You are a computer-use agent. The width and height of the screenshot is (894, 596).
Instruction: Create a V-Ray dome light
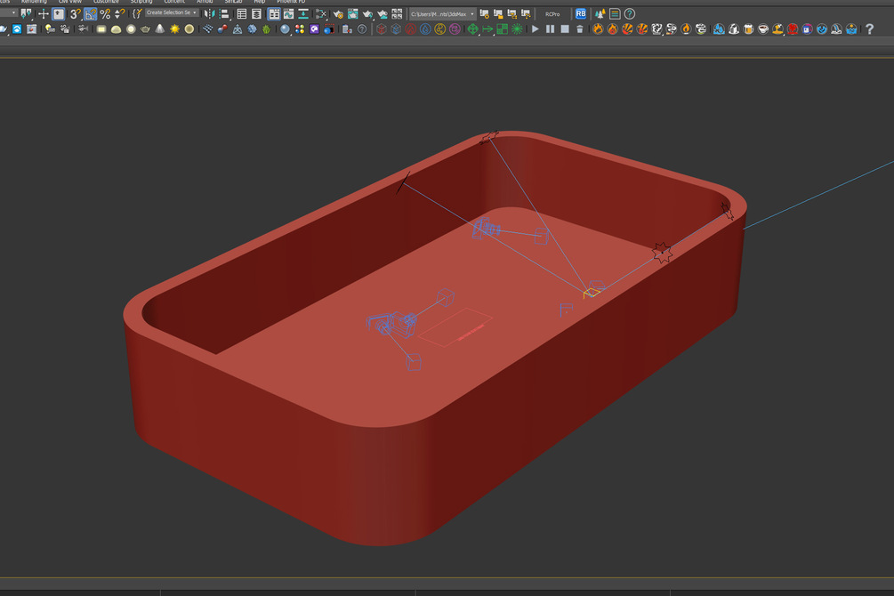click(116, 29)
